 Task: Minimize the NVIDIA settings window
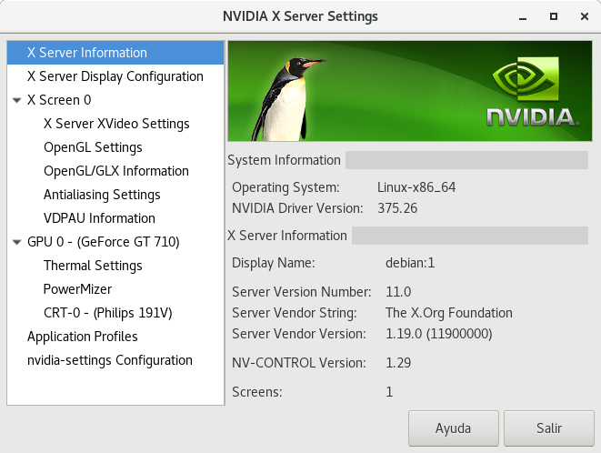click(x=522, y=16)
